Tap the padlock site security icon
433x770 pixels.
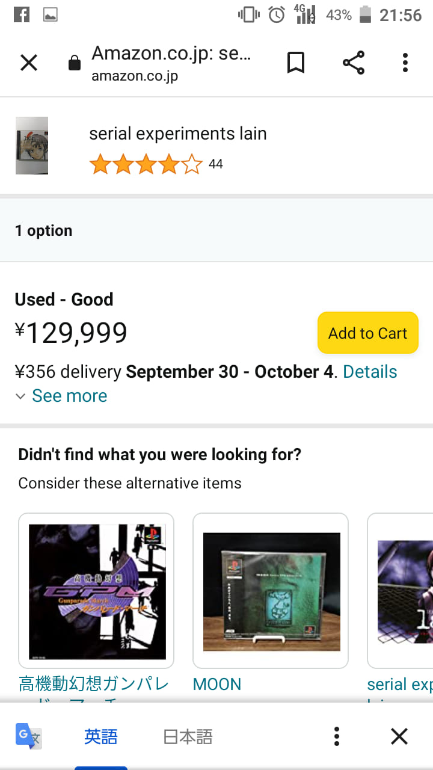point(75,63)
